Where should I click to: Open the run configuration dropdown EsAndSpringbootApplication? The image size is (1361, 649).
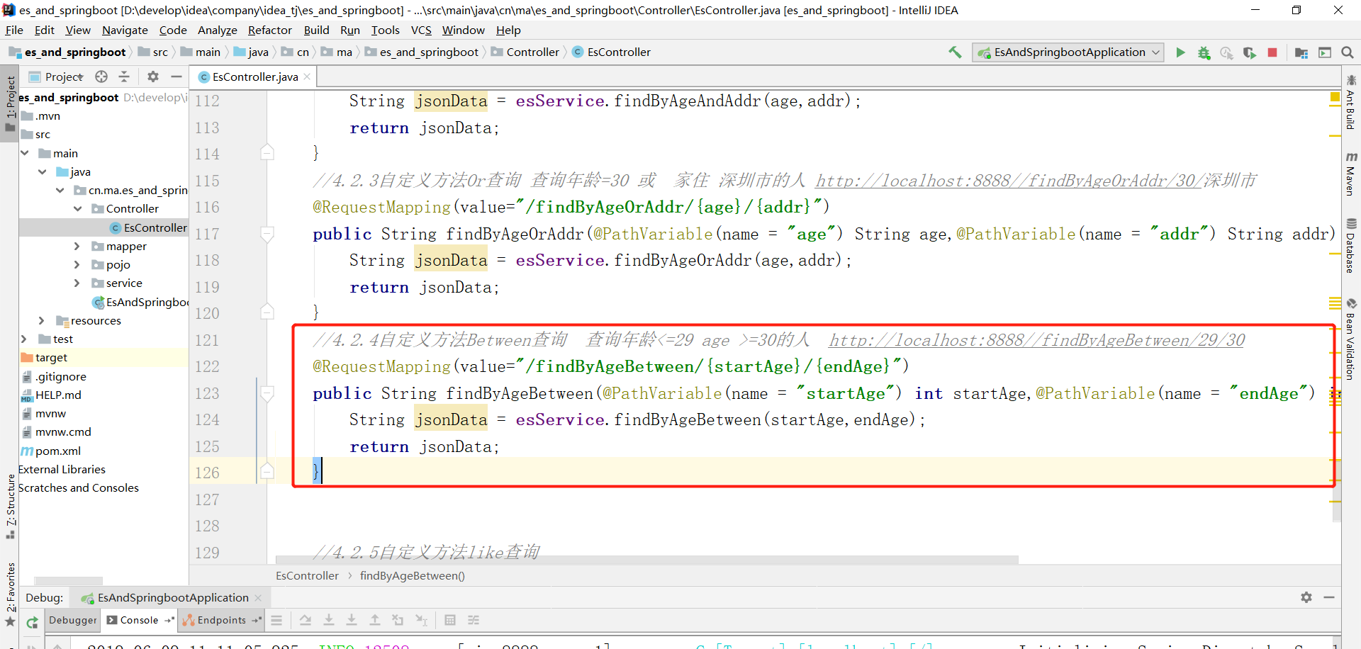1068,52
